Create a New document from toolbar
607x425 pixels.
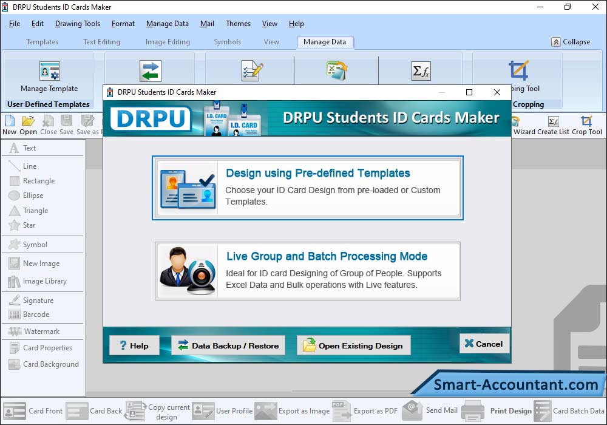point(9,126)
